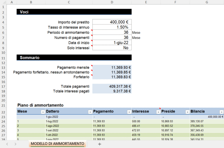
Task: Open the Dattero column filter dropdown
Action: point(90,112)
